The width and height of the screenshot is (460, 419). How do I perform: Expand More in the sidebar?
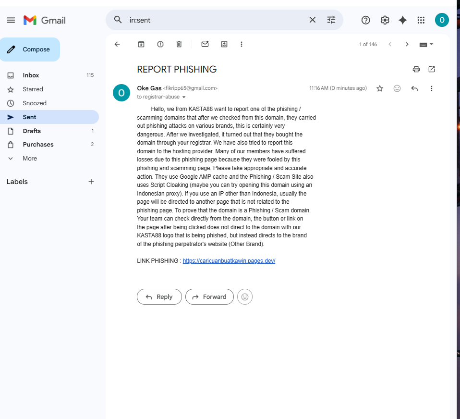(x=49, y=158)
